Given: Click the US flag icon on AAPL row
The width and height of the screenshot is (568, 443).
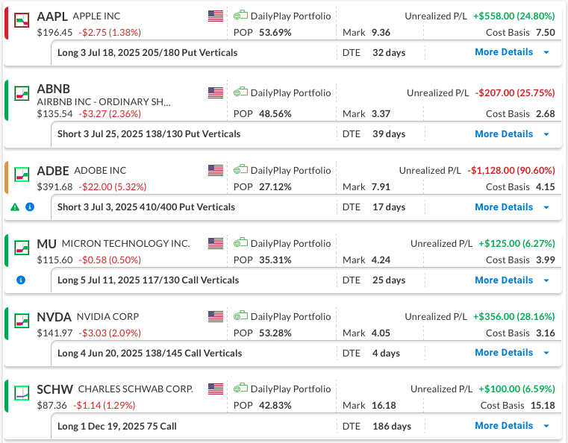Looking at the screenshot, I should [216, 16].
